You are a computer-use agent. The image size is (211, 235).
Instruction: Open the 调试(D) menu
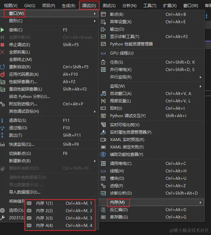point(89,6)
